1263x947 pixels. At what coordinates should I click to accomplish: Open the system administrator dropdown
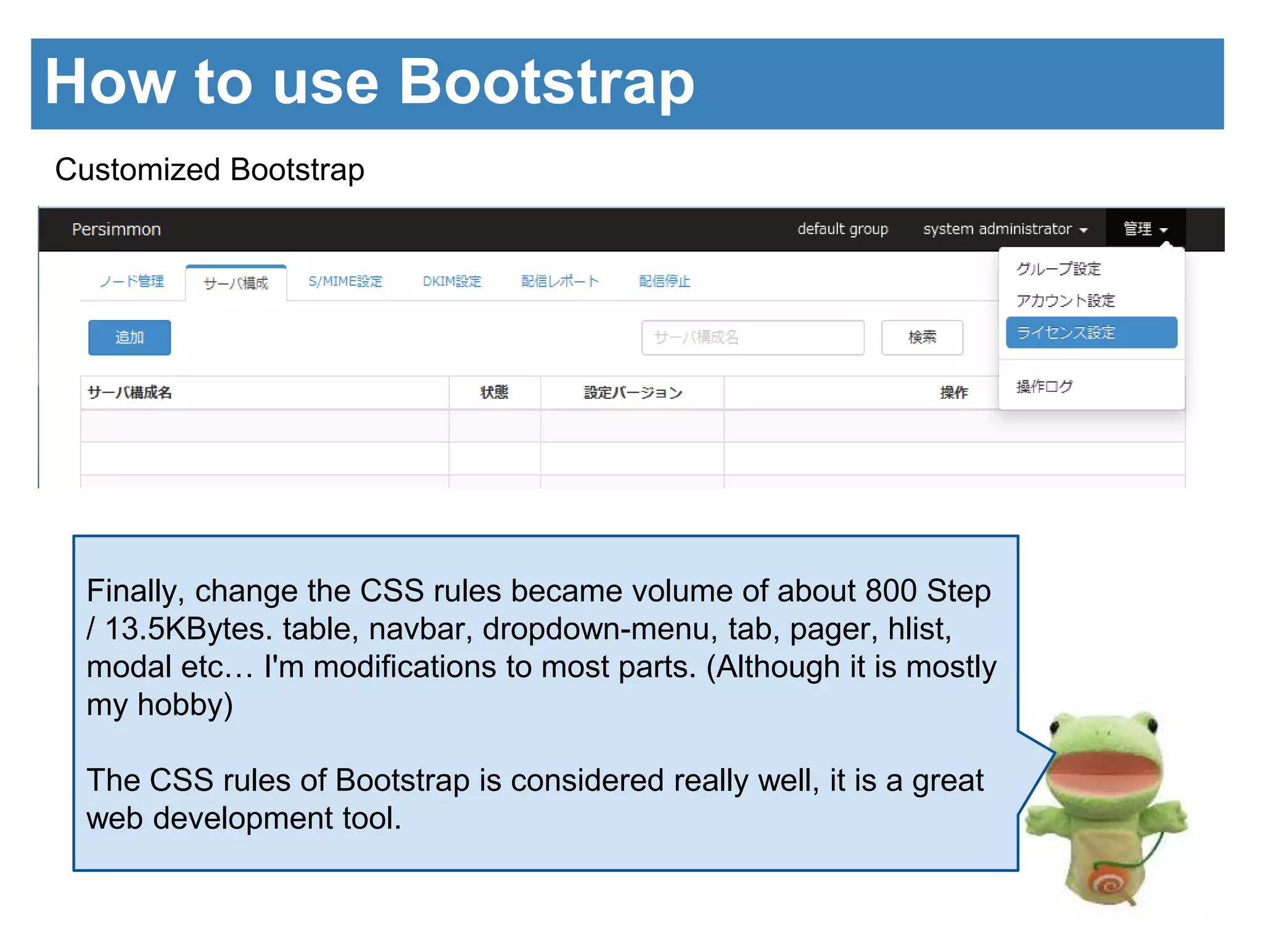coord(1005,229)
